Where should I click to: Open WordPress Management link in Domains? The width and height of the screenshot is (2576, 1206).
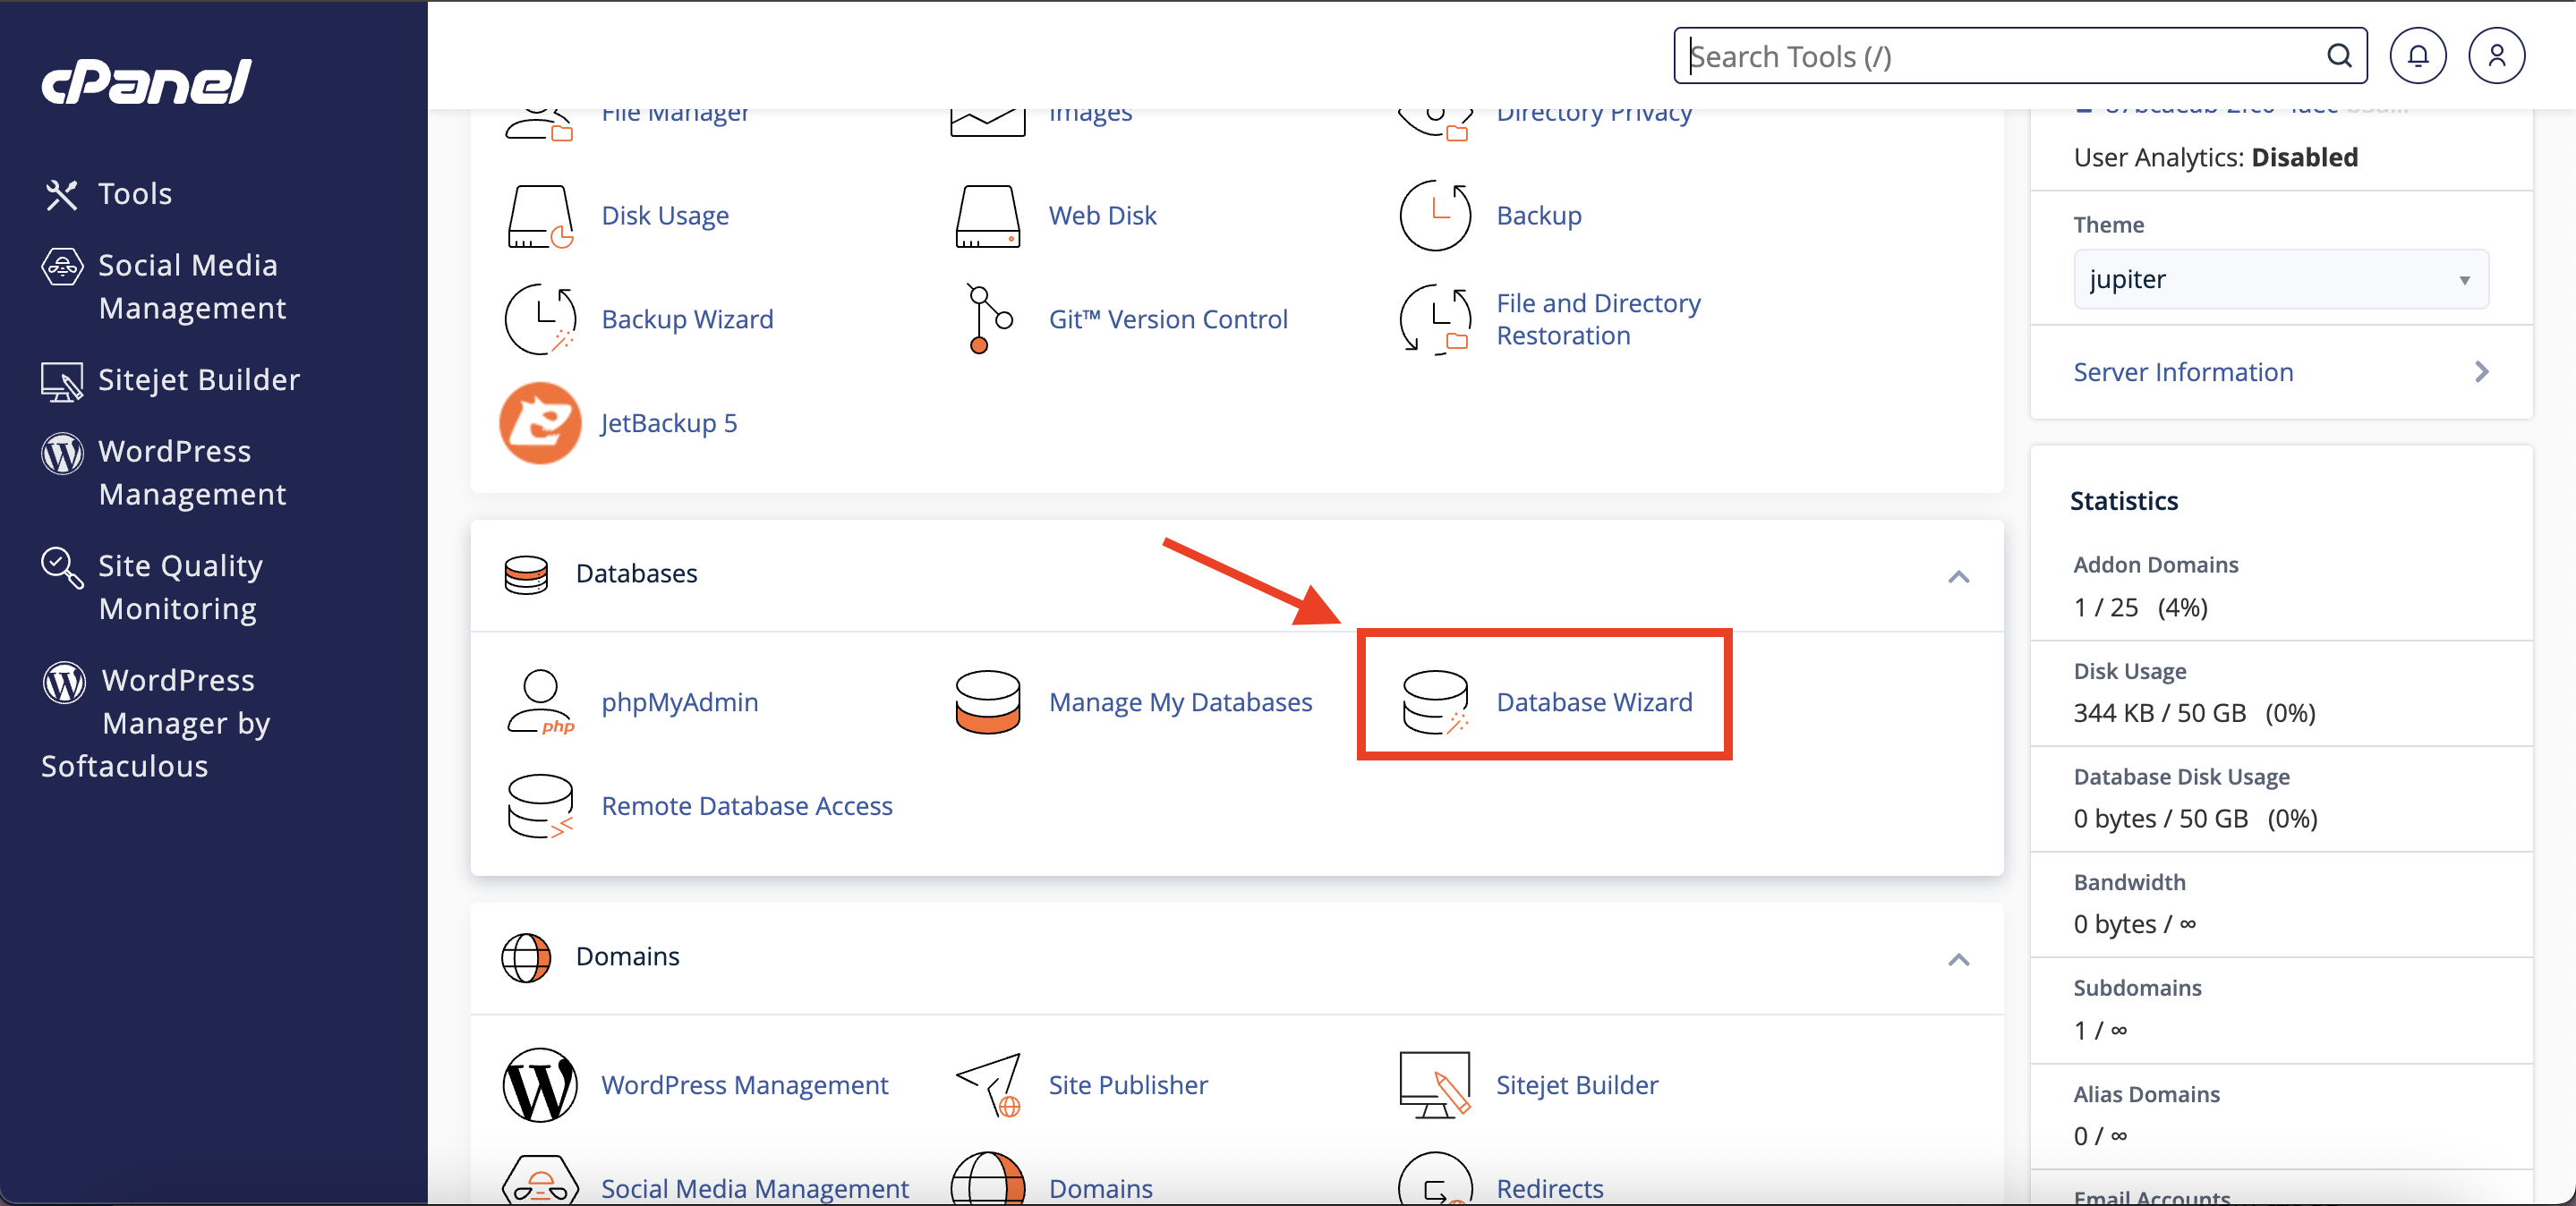point(744,1085)
